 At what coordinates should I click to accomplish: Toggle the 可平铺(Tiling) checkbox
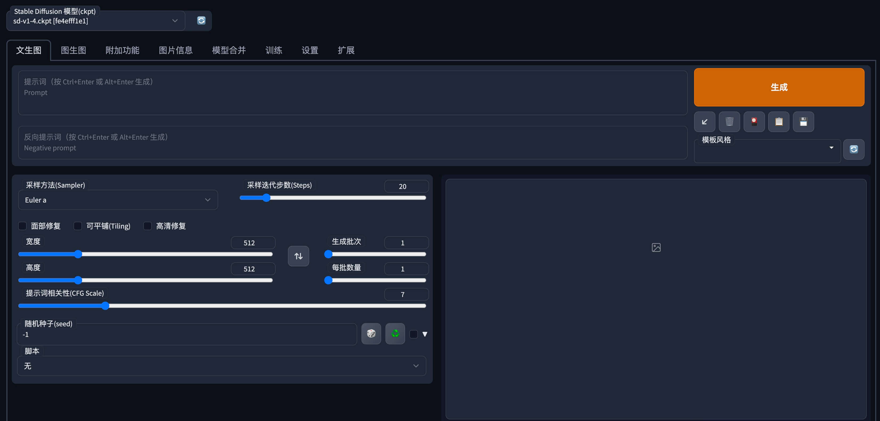click(x=78, y=226)
